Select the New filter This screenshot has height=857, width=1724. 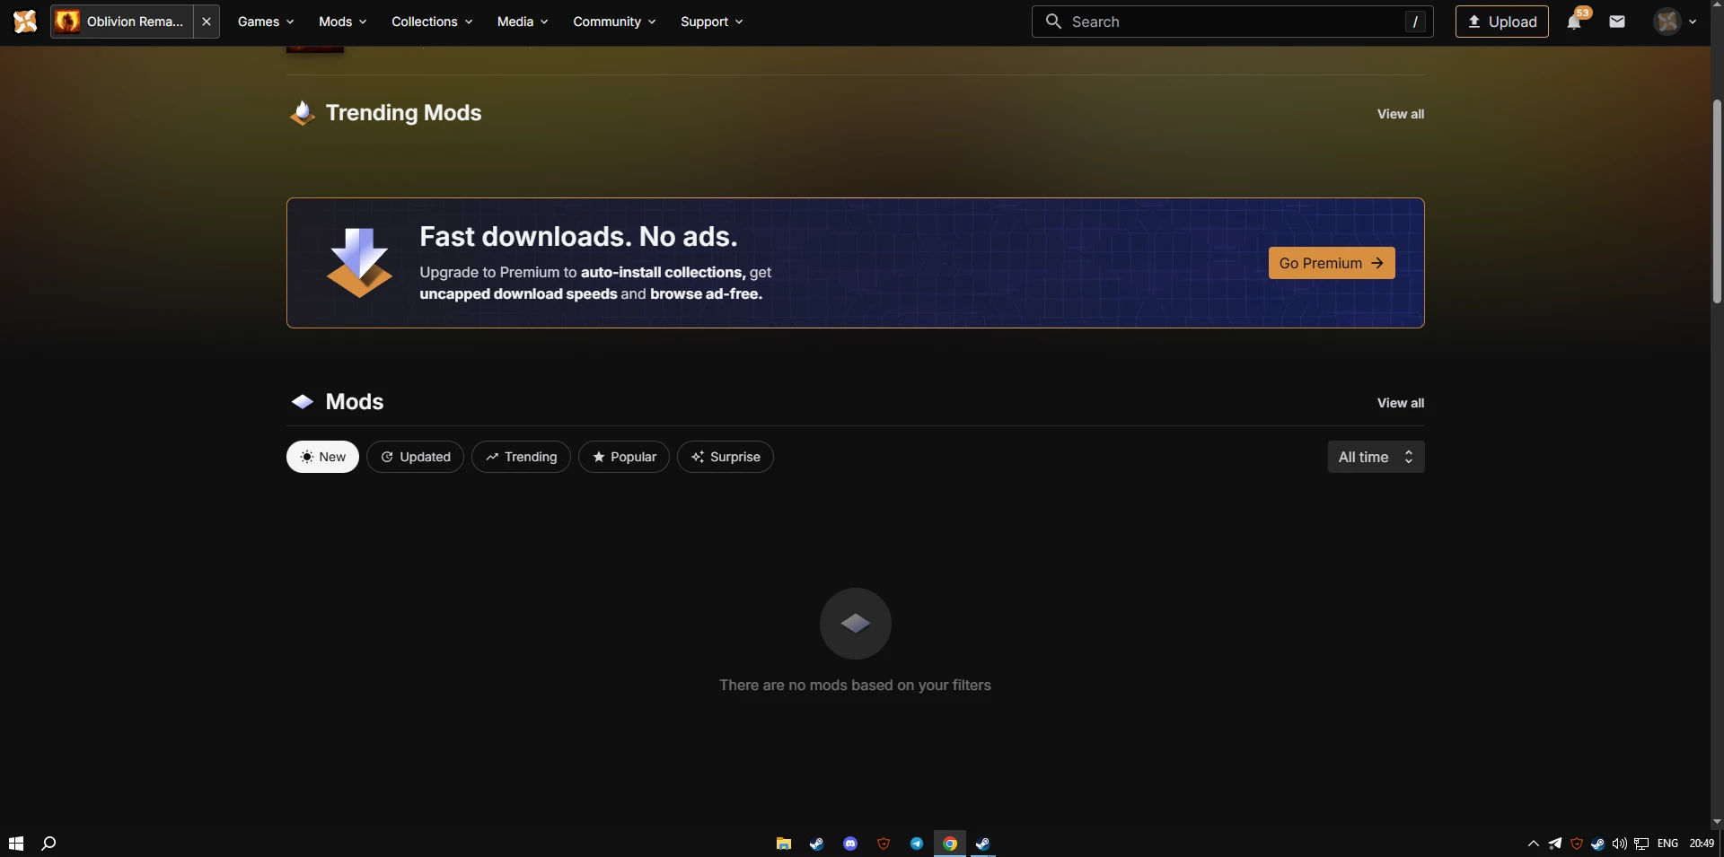[322, 457]
